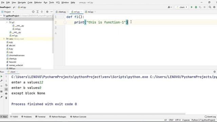217x122 pixels.
Task: Open Project panel options gear
Action: pos(47,12)
